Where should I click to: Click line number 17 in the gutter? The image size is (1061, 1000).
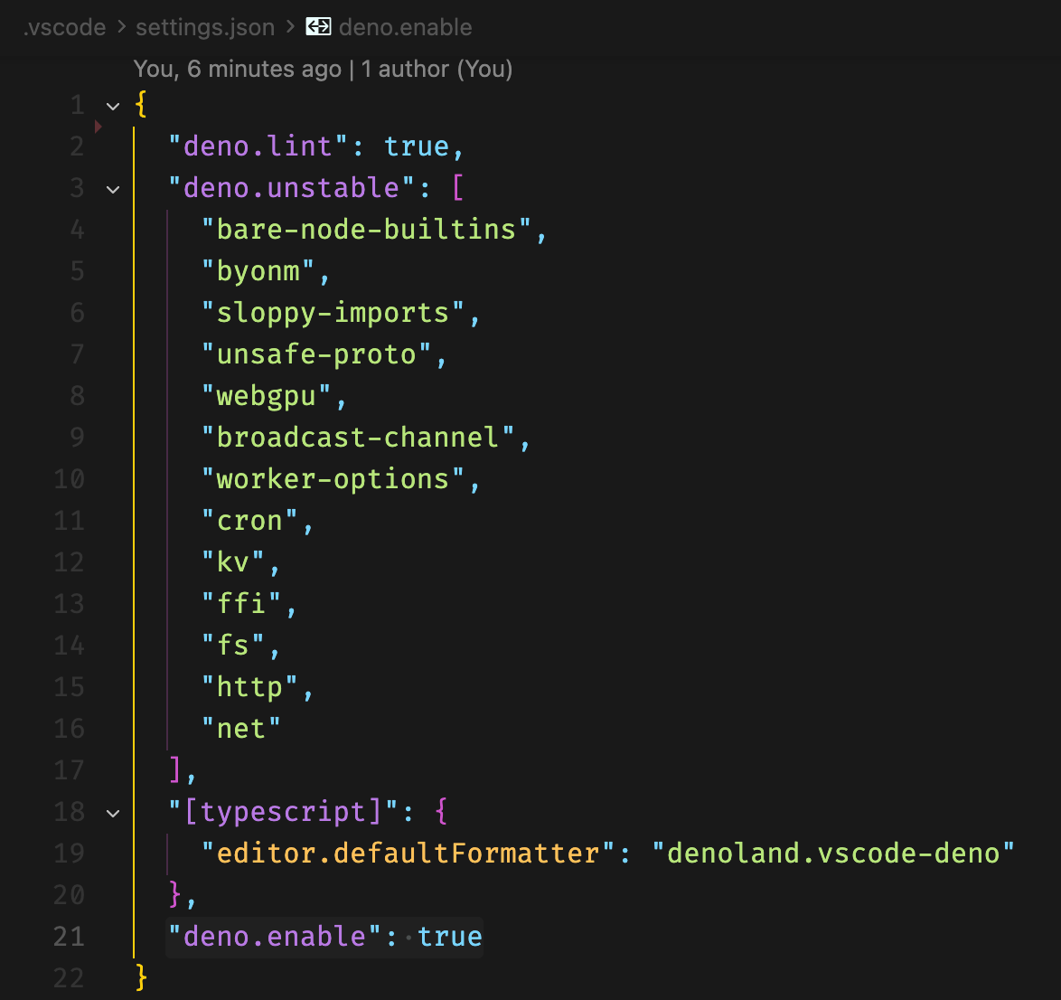pos(69,770)
